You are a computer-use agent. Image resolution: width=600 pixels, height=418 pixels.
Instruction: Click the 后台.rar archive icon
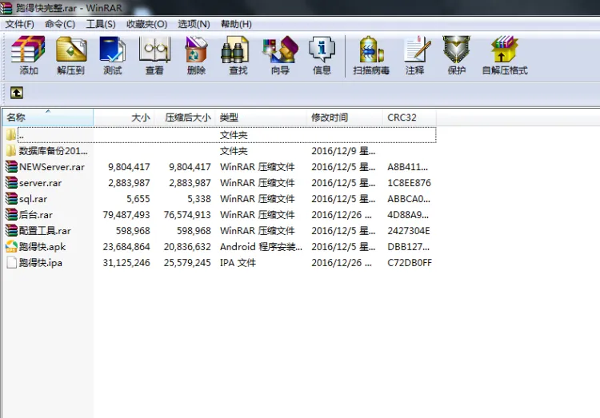click(x=11, y=214)
